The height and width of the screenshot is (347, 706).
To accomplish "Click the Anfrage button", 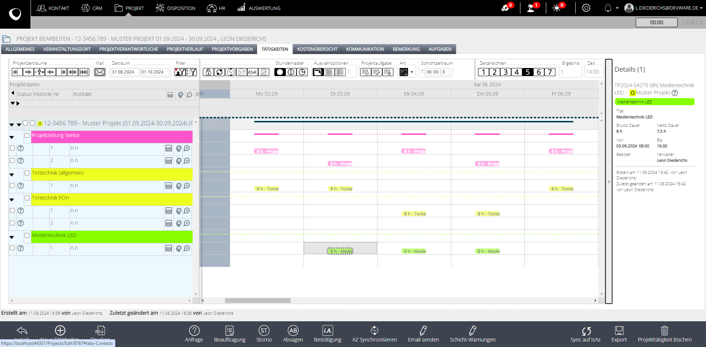I will (x=194, y=334).
